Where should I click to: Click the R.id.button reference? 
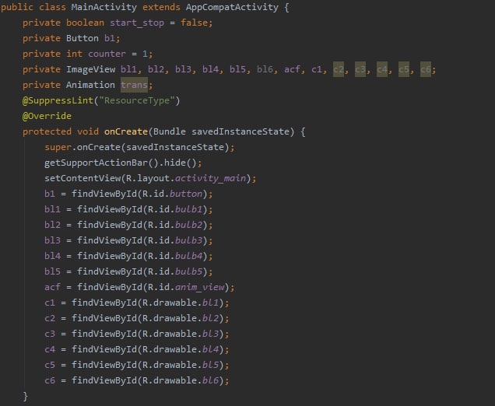coord(172,194)
